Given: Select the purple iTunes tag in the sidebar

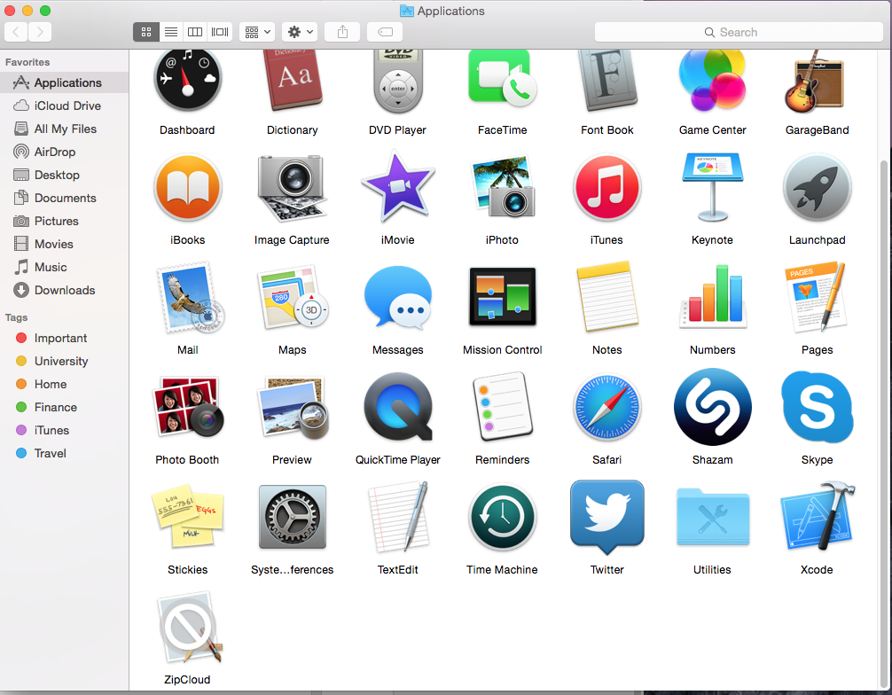Looking at the screenshot, I should 64,431.
